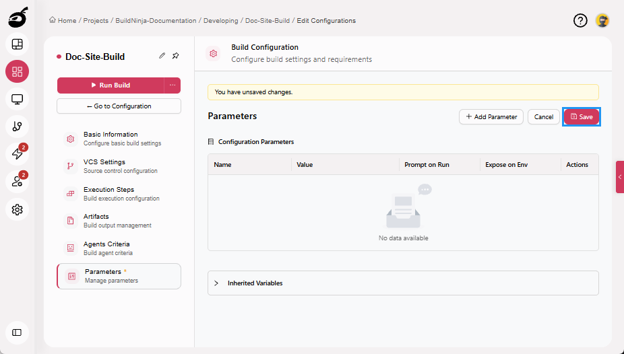624x354 pixels.
Task: Open the user management sidebar icon
Action: (x=17, y=182)
